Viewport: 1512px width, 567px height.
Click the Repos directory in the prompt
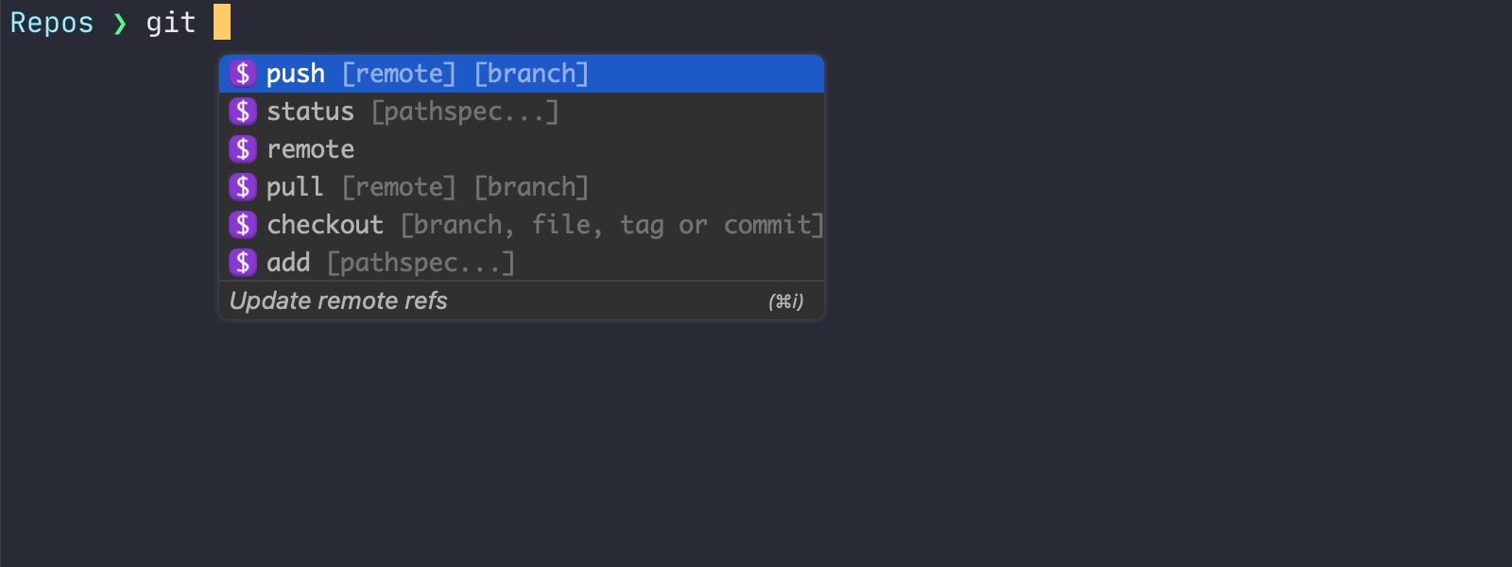tap(52, 23)
